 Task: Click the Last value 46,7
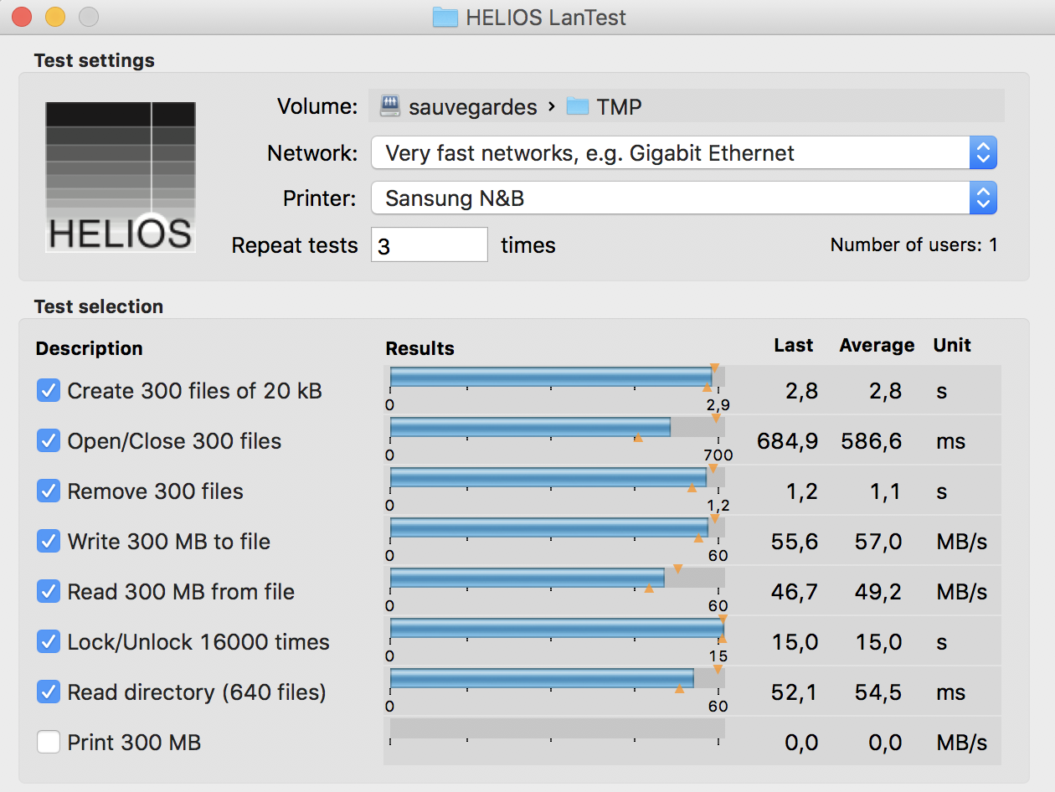pyautogui.click(x=795, y=592)
